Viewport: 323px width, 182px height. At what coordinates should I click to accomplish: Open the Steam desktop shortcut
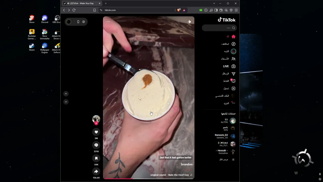click(32, 47)
